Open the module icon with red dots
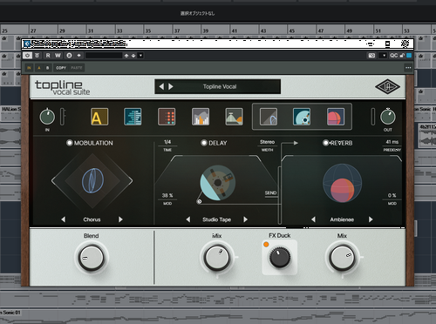The width and height of the screenshot is (436, 324). pos(167,117)
